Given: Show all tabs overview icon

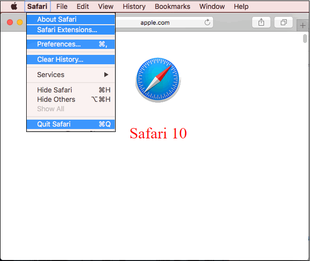Looking at the screenshot, I should 283,22.
